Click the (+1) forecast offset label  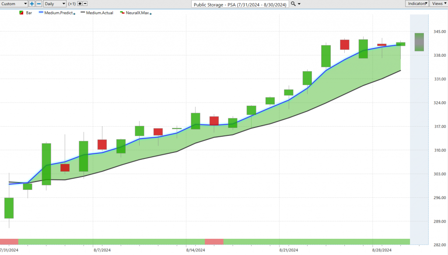(x=72, y=3)
